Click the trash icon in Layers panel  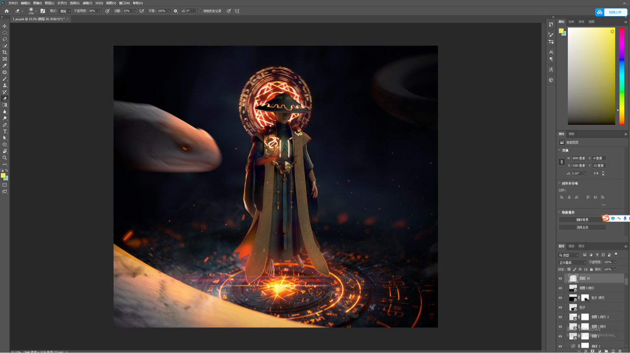coord(619,351)
